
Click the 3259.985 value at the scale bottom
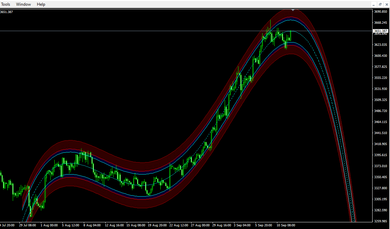click(x=381, y=221)
